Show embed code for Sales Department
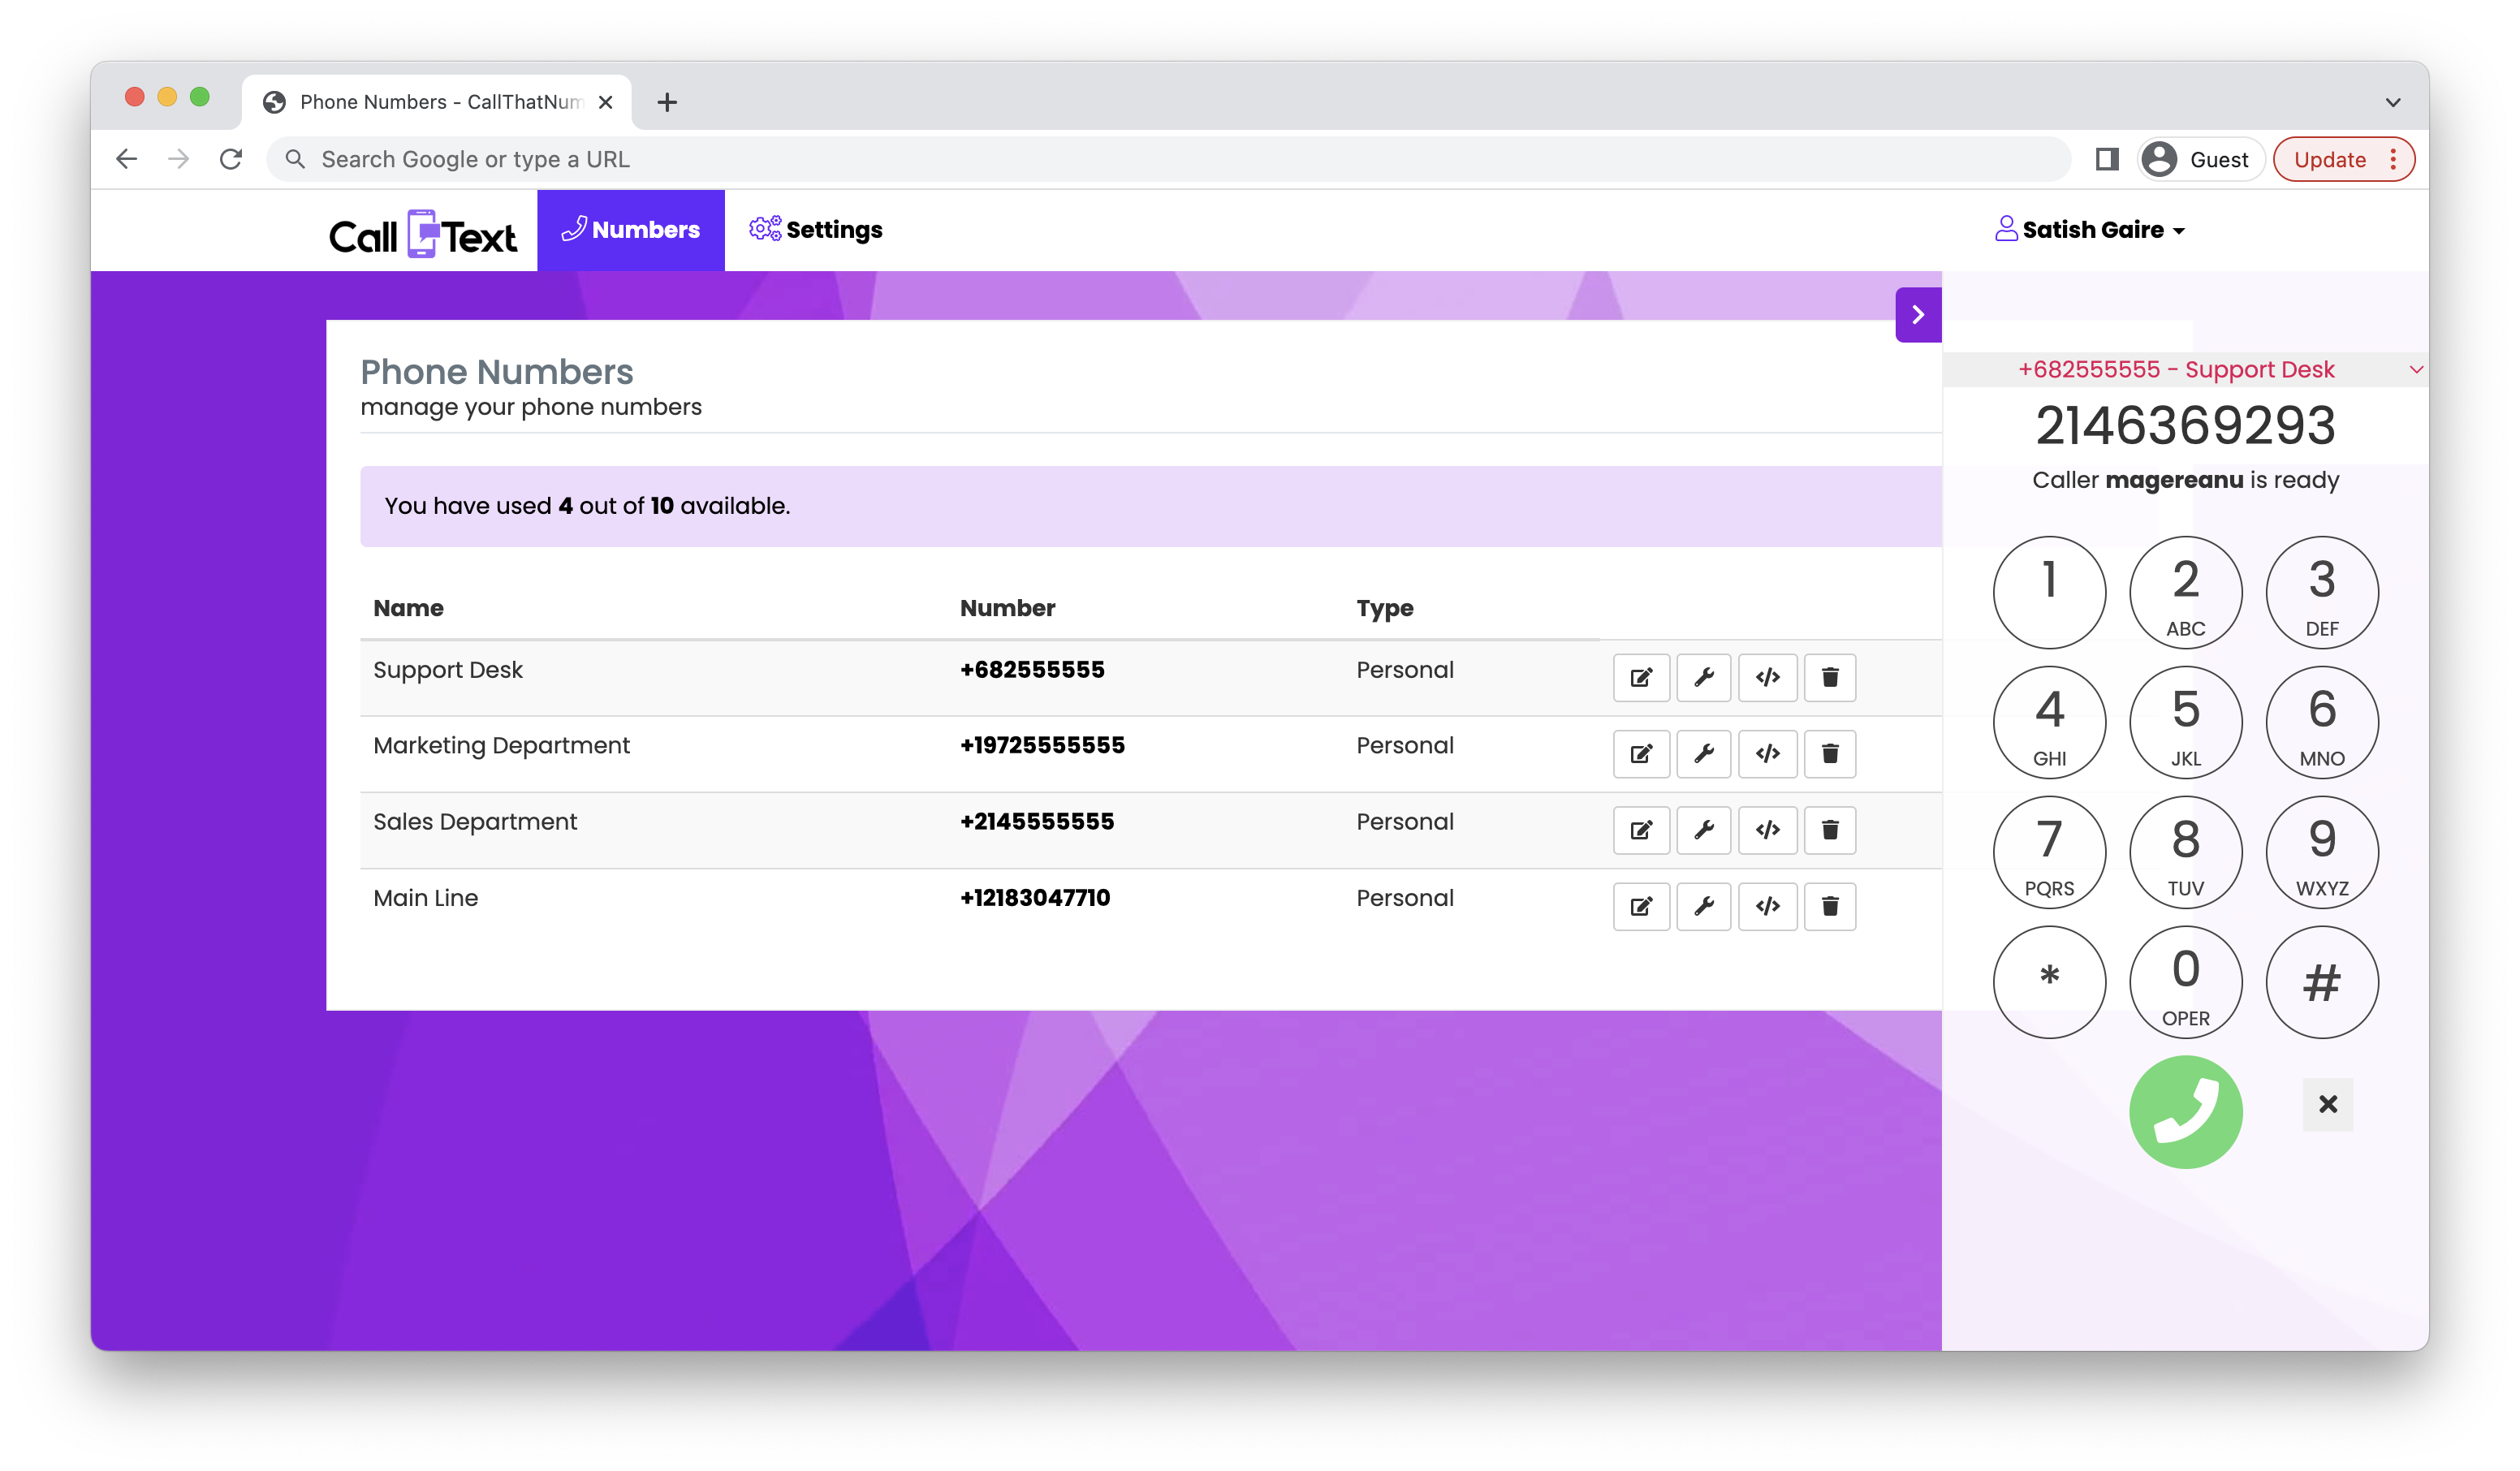Viewport: 2520px width, 1471px height. coord(1767,830)
